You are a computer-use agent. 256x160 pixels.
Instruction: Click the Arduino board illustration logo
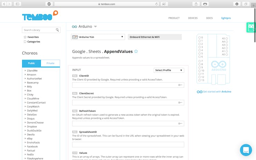219,66
